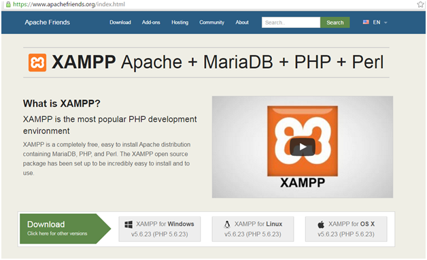Viewport: 427px width, 260px height.
Task: Open the EN language dropdown arrow
Action: tap(386, 22)
